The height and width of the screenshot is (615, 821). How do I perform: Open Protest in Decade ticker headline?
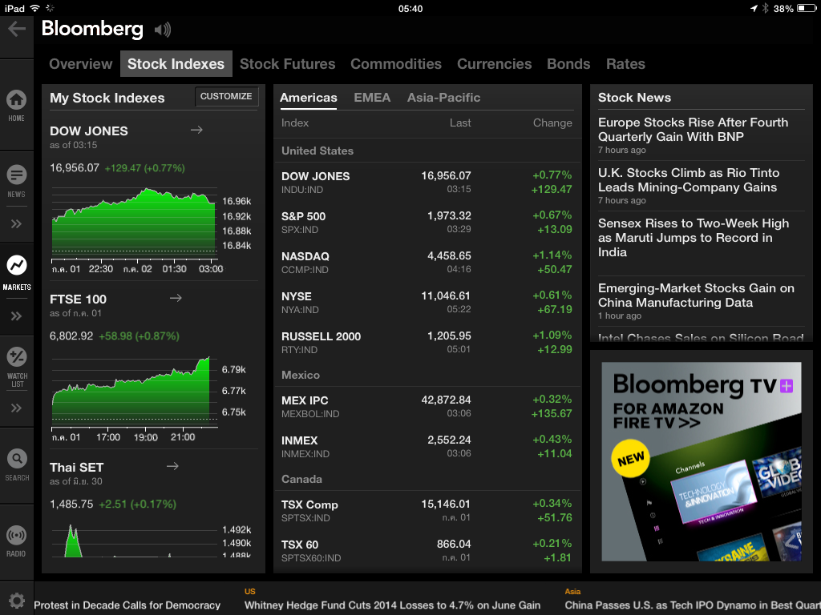click(x=127, y=605)
